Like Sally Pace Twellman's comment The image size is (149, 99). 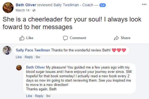pyautogui.click(x=19, y=57)
